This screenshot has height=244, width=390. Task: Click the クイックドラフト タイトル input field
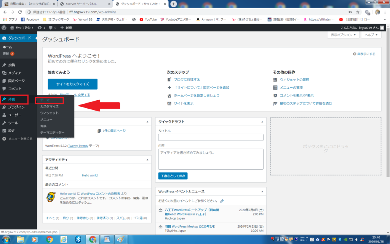[x=211, y=137]
